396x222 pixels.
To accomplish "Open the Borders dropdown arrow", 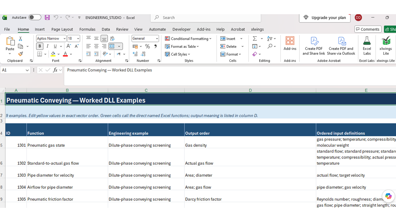I will click(x=45, y=54).
